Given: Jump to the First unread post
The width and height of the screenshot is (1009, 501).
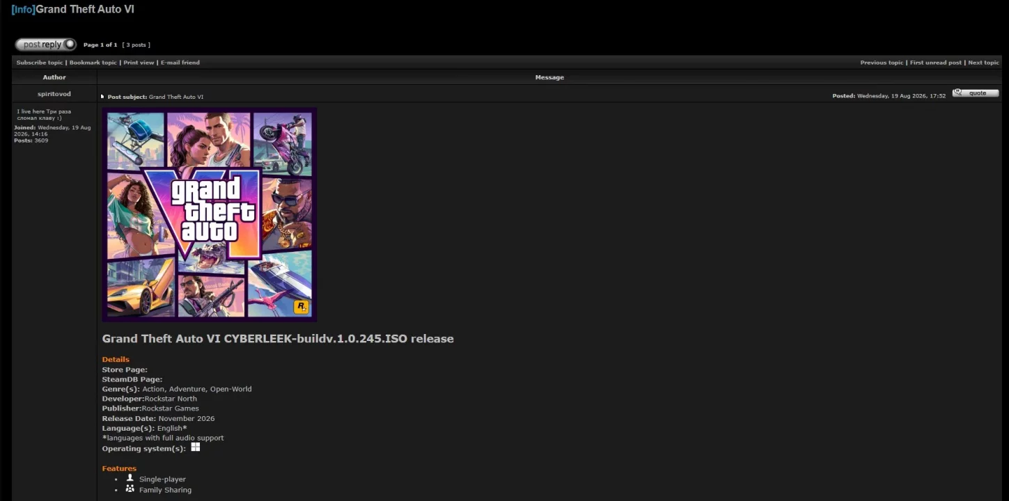Looking at the screenshot, I should pos(936,63).
